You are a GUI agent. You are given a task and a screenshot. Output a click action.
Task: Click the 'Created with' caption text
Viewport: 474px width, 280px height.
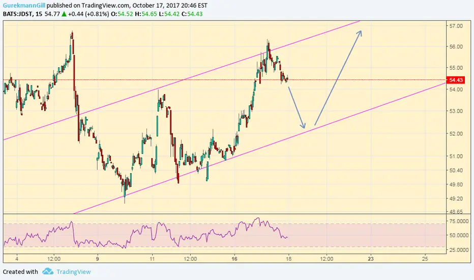(20, 272)
